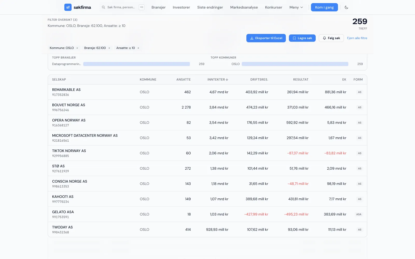Click the Form column header
The height and width of the screenshot is (259, 415).
[358, 80]
